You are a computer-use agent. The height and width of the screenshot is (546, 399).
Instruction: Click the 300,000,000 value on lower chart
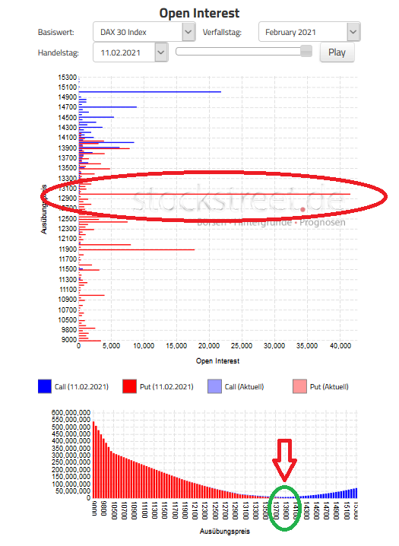click(x=71, y=456)
